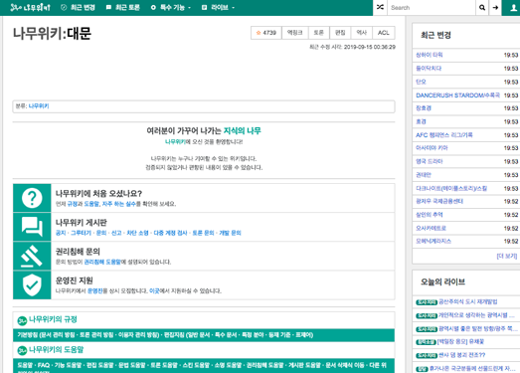Open 살인의 추억 in recent changes
This screenshot has height=373, width=520.
point(430,215)
